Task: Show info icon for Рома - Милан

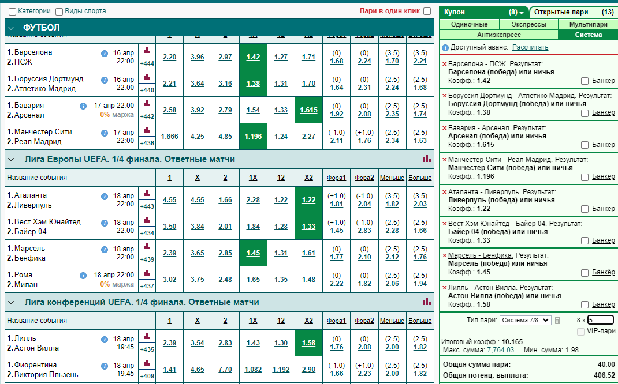Action: click(x=83, y=276)
